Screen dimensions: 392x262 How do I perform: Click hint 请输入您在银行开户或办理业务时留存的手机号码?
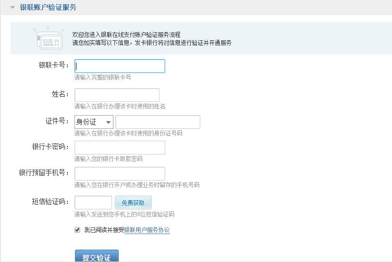coord(137,185)
